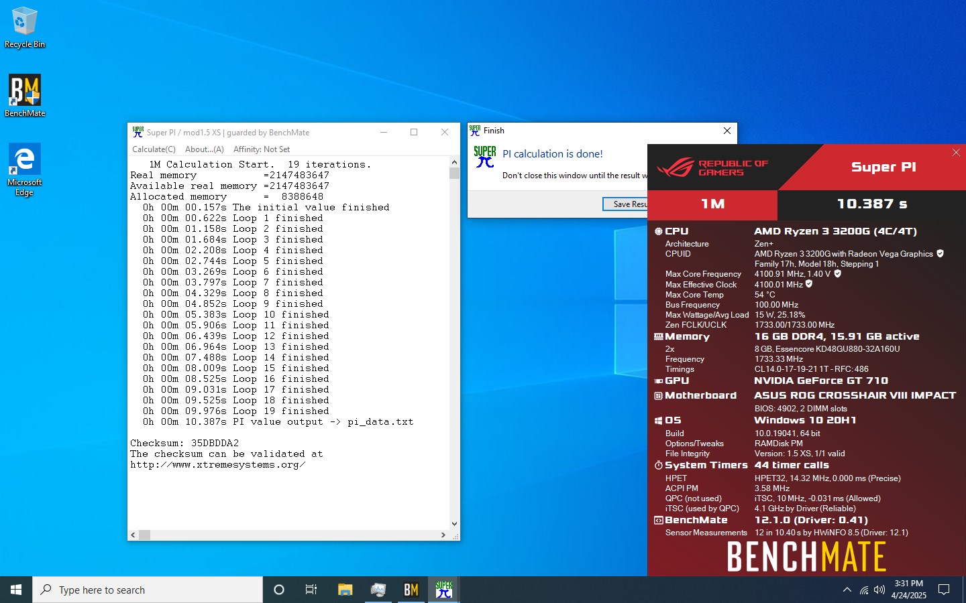Click the shield beside Max Core Frequency
Screen dimensions: 966x603
click(x=837, y=273)
